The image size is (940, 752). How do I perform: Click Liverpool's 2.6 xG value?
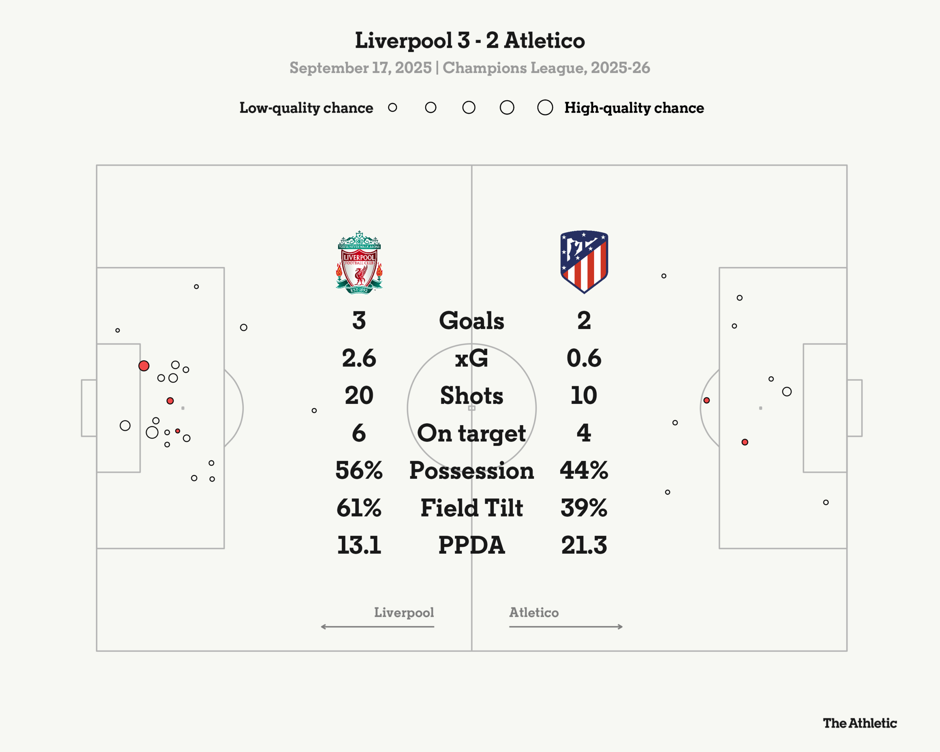pyautogui.click(x=359, y=358)
